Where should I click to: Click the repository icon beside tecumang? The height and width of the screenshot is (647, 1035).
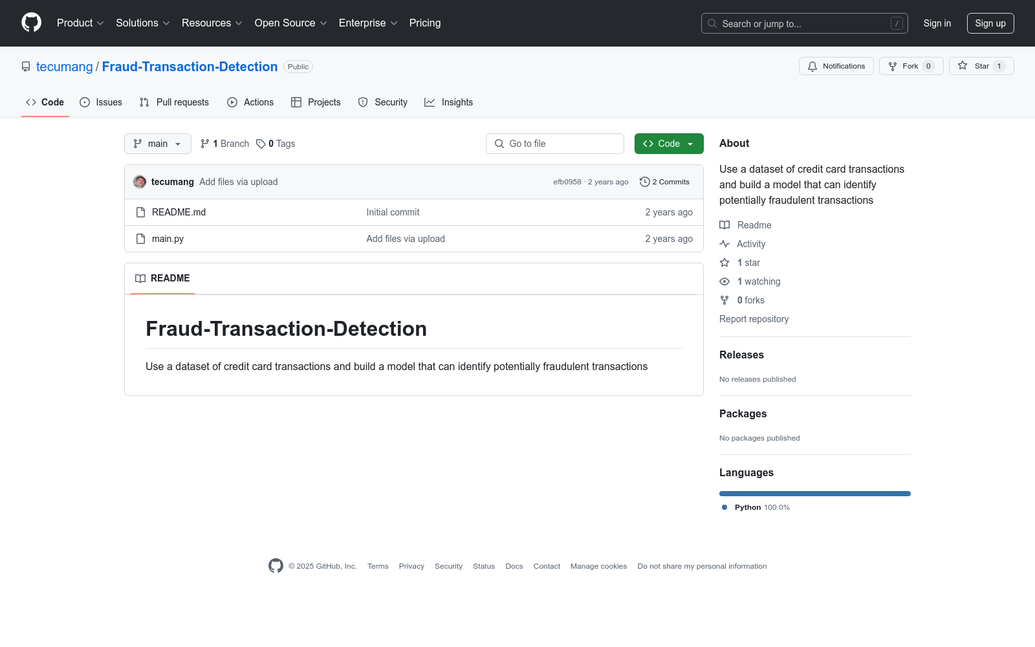click(26, 67)
